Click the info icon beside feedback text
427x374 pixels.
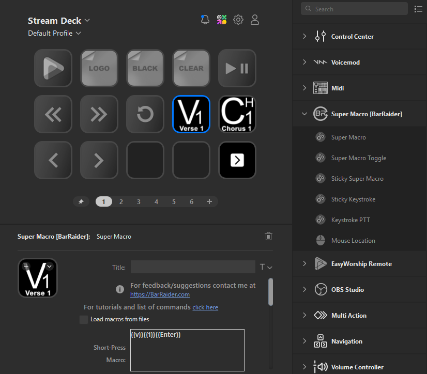tap(120, 289)
